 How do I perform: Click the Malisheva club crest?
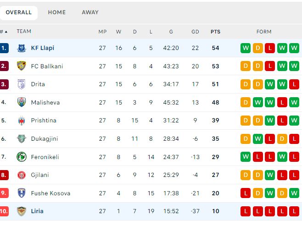[22, 102]
